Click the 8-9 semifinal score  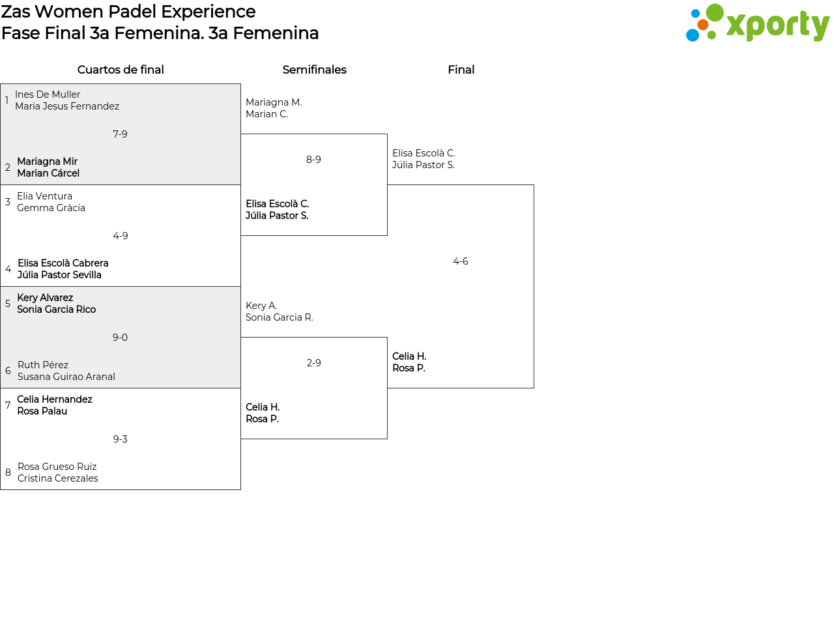pos(313,160)
